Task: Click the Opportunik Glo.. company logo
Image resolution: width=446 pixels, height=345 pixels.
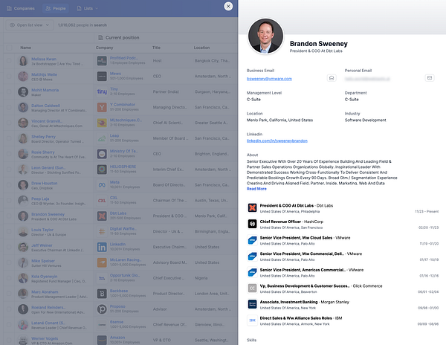Action: (102, 278)
